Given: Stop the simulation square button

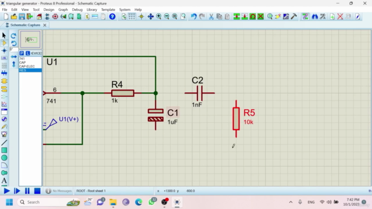Looking at the screenshot, I should point(37,191).
